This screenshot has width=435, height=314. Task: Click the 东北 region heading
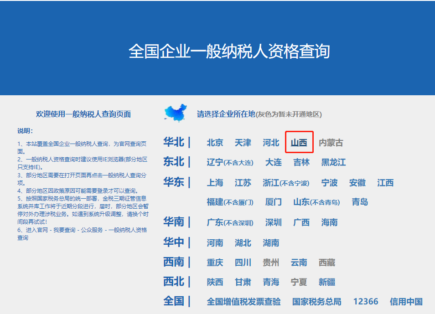click(174, 162)
